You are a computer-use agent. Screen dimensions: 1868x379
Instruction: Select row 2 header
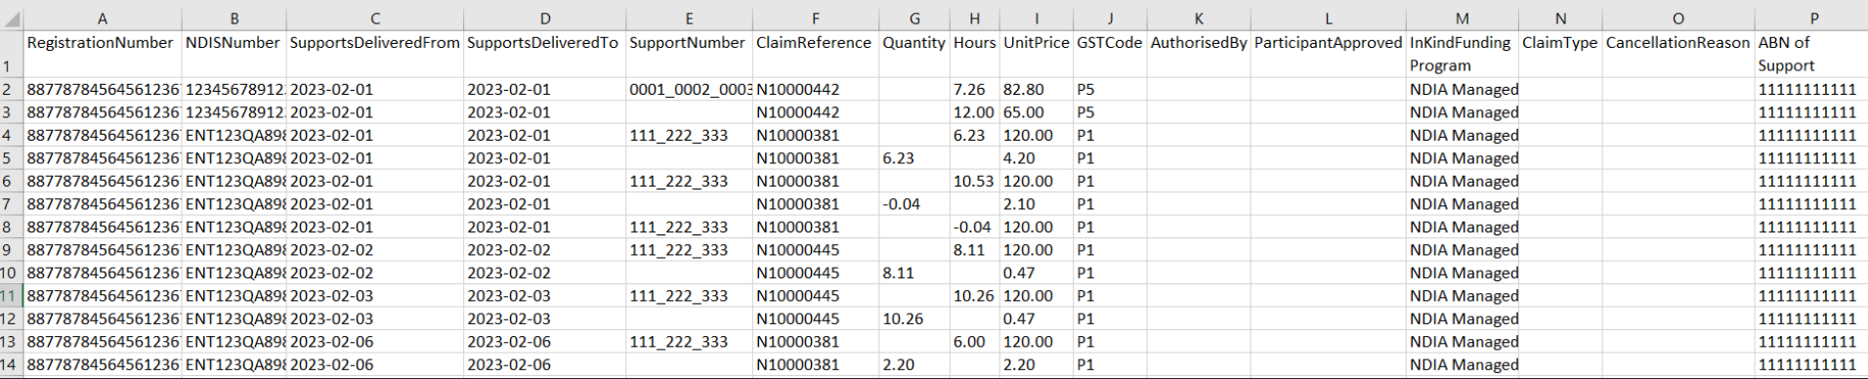(12, 89)
